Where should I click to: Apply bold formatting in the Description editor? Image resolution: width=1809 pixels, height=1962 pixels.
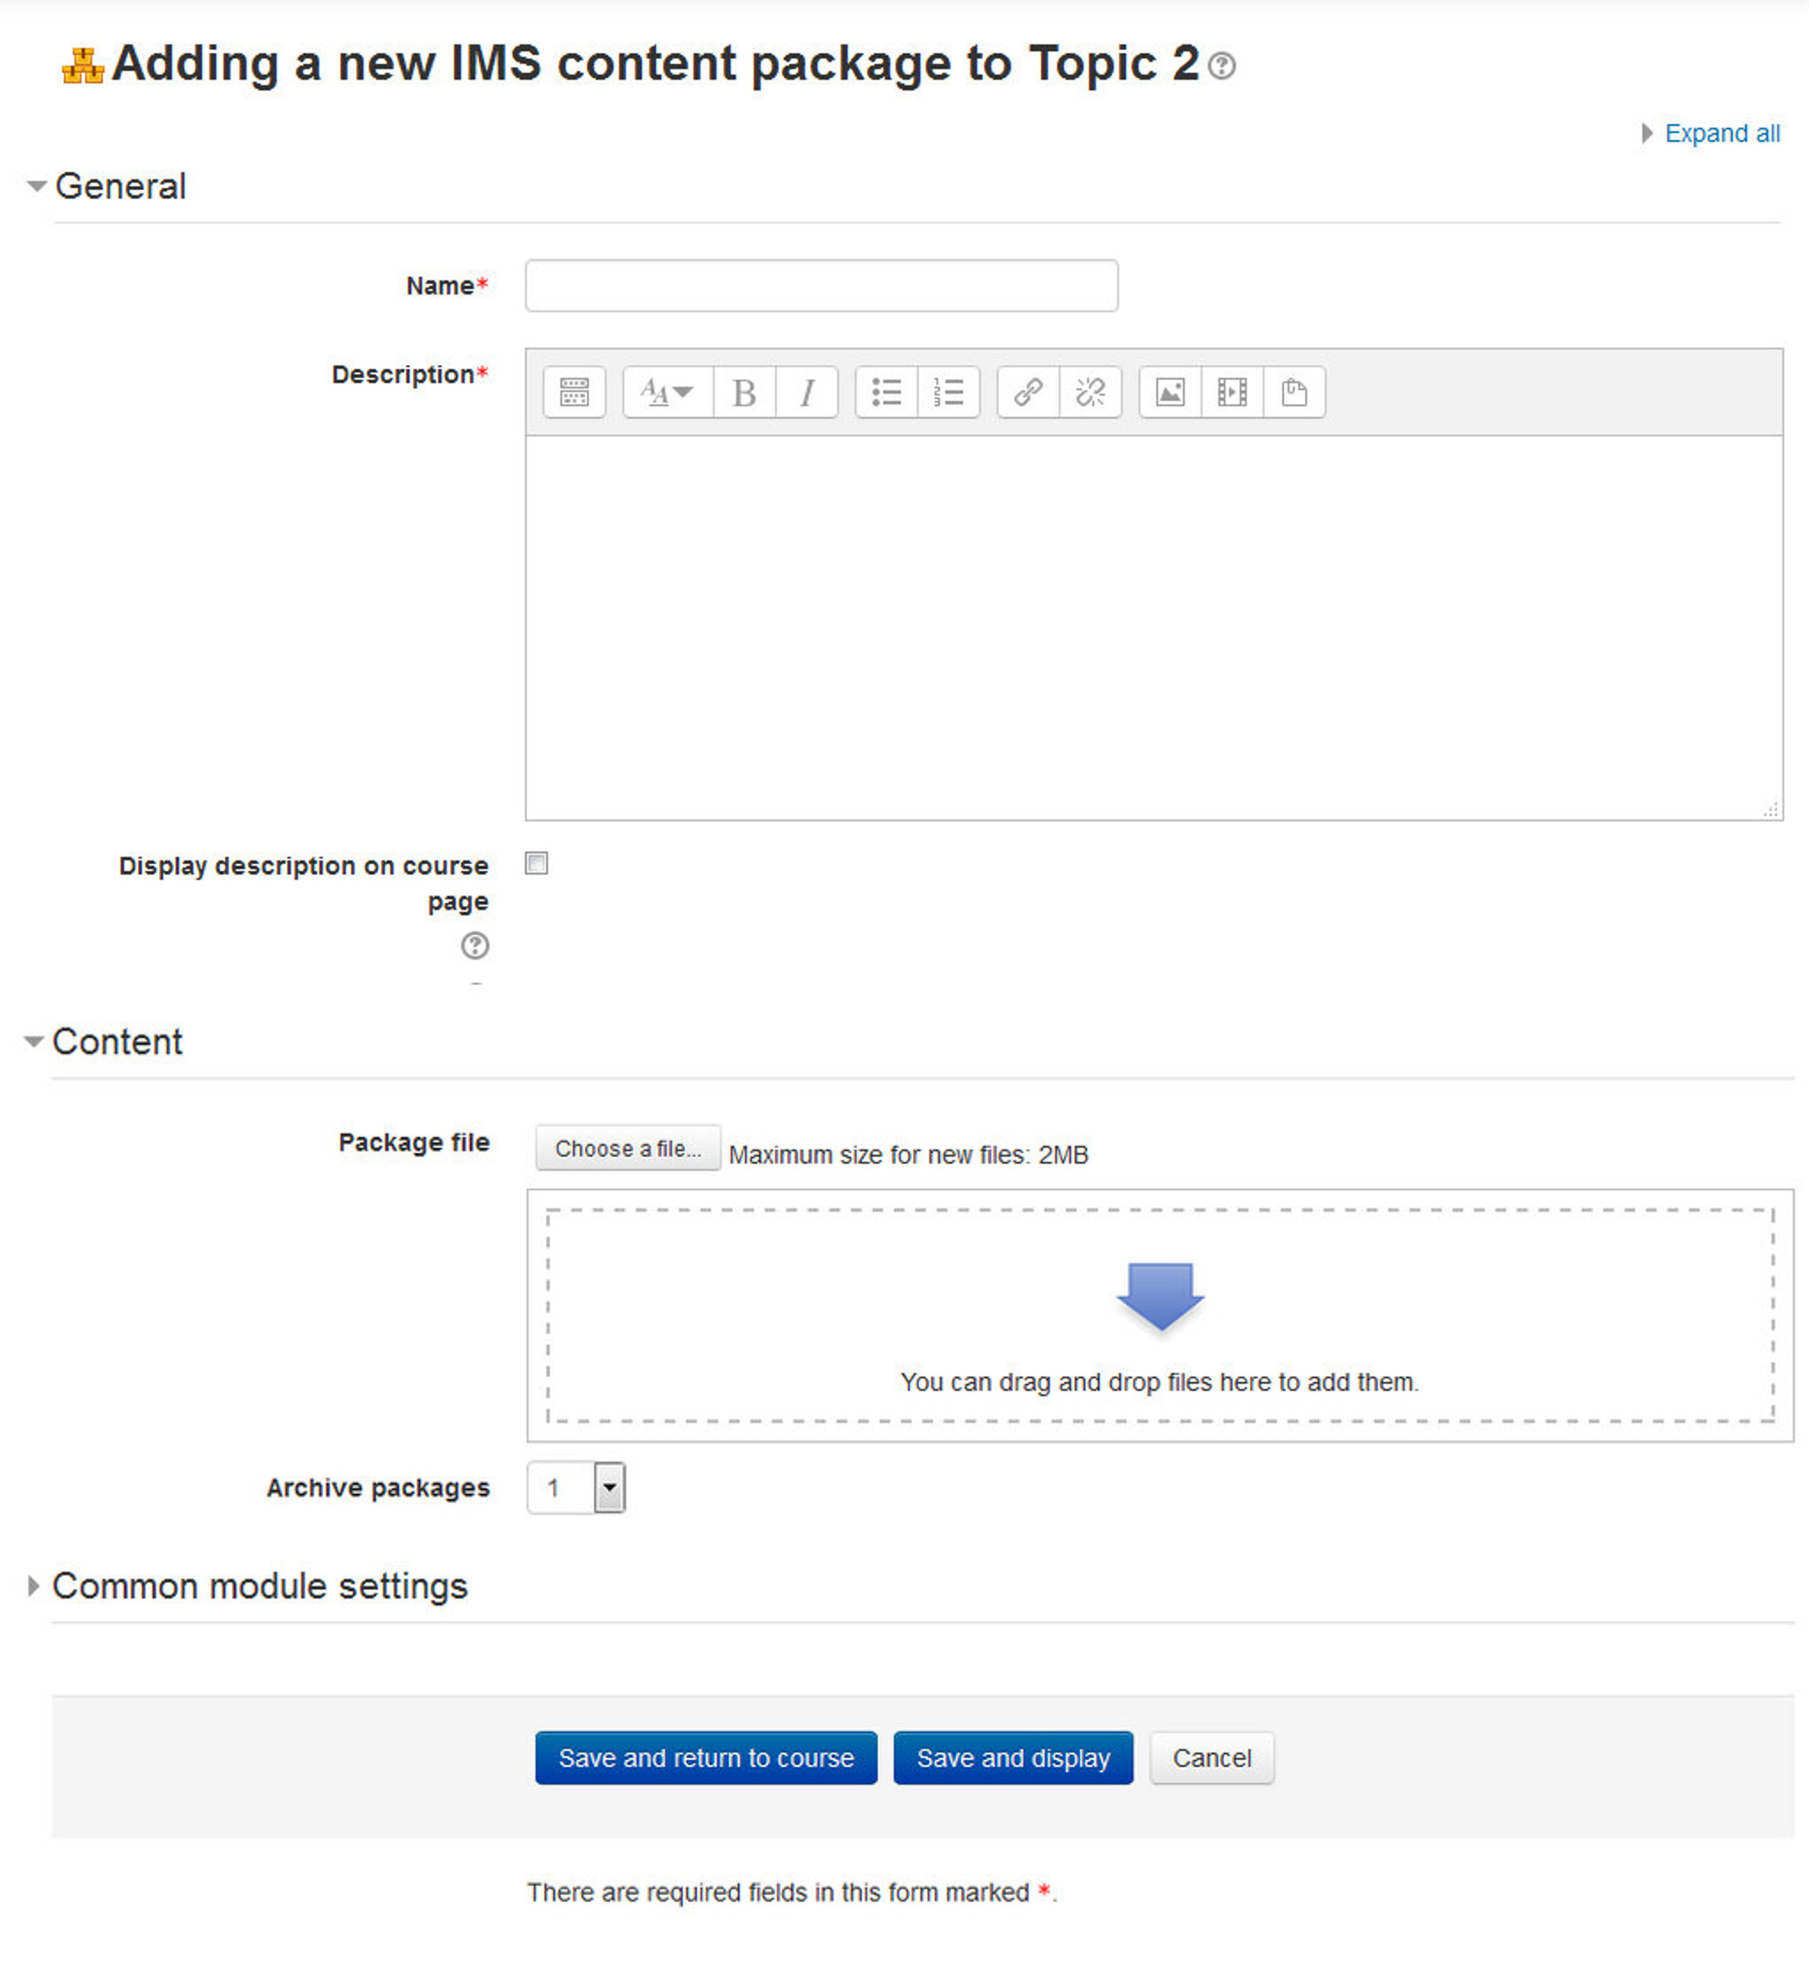pos(744,392)
